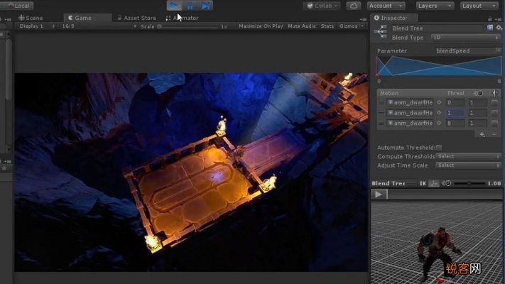Click the Local handle toggle button
This screenshot has width=505, height=284.
[19, 6]
